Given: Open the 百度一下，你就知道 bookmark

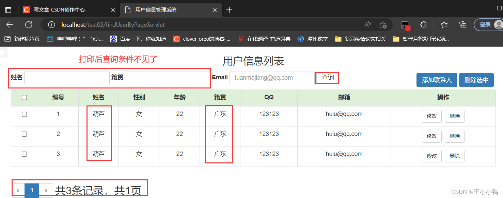Looking at the screenshot, I should [138, 39].
